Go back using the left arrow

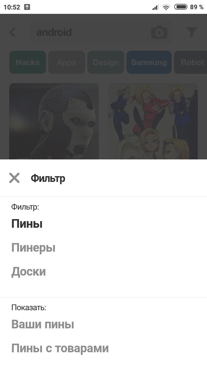[x=12, y=32]
